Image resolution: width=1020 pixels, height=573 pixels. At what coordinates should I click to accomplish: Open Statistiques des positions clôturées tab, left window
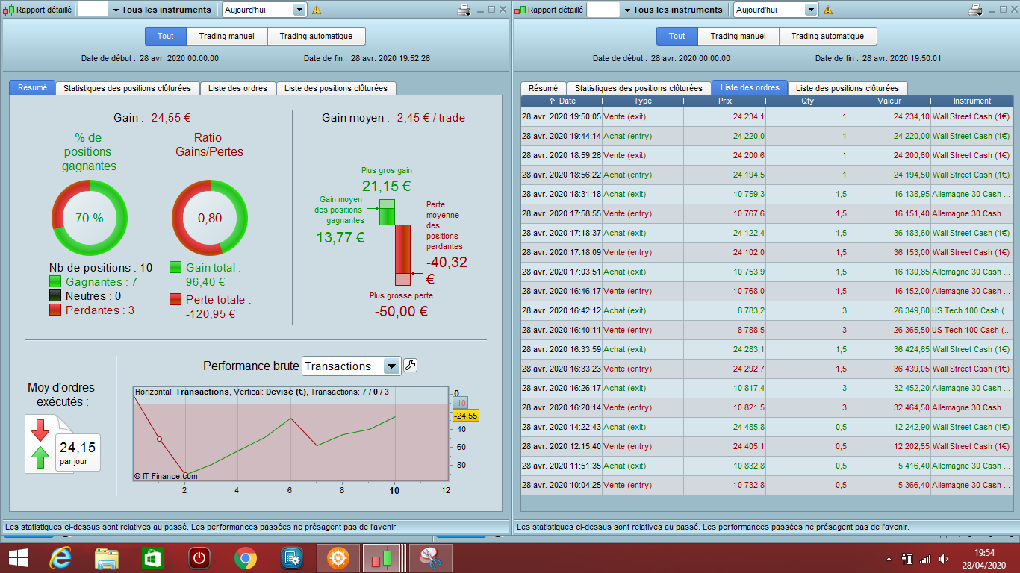(x=128, y=88)
